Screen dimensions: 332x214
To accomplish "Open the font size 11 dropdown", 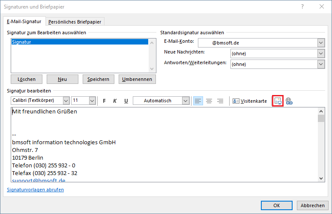I will coord(92,101).
